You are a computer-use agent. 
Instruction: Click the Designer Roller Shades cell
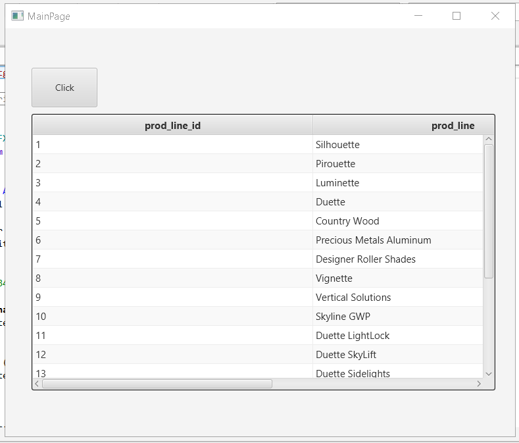(365, 259)
